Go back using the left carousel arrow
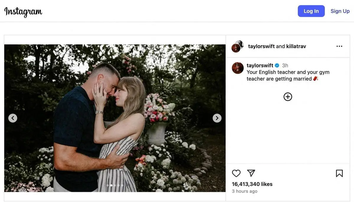This screenshot has height=213, width=354. click(x=13, y=118)
